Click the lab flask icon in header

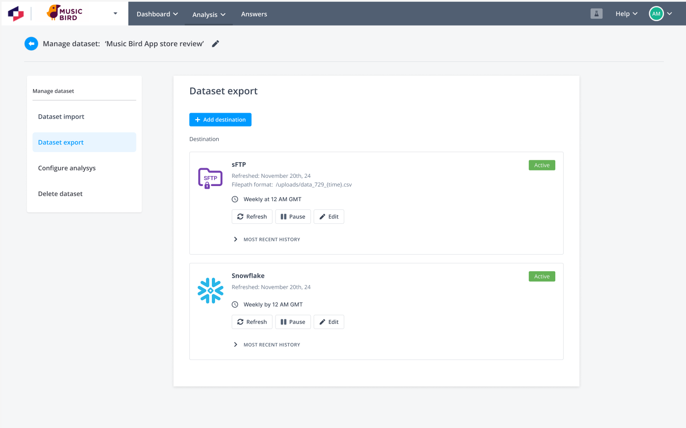(x=597, y=14)
